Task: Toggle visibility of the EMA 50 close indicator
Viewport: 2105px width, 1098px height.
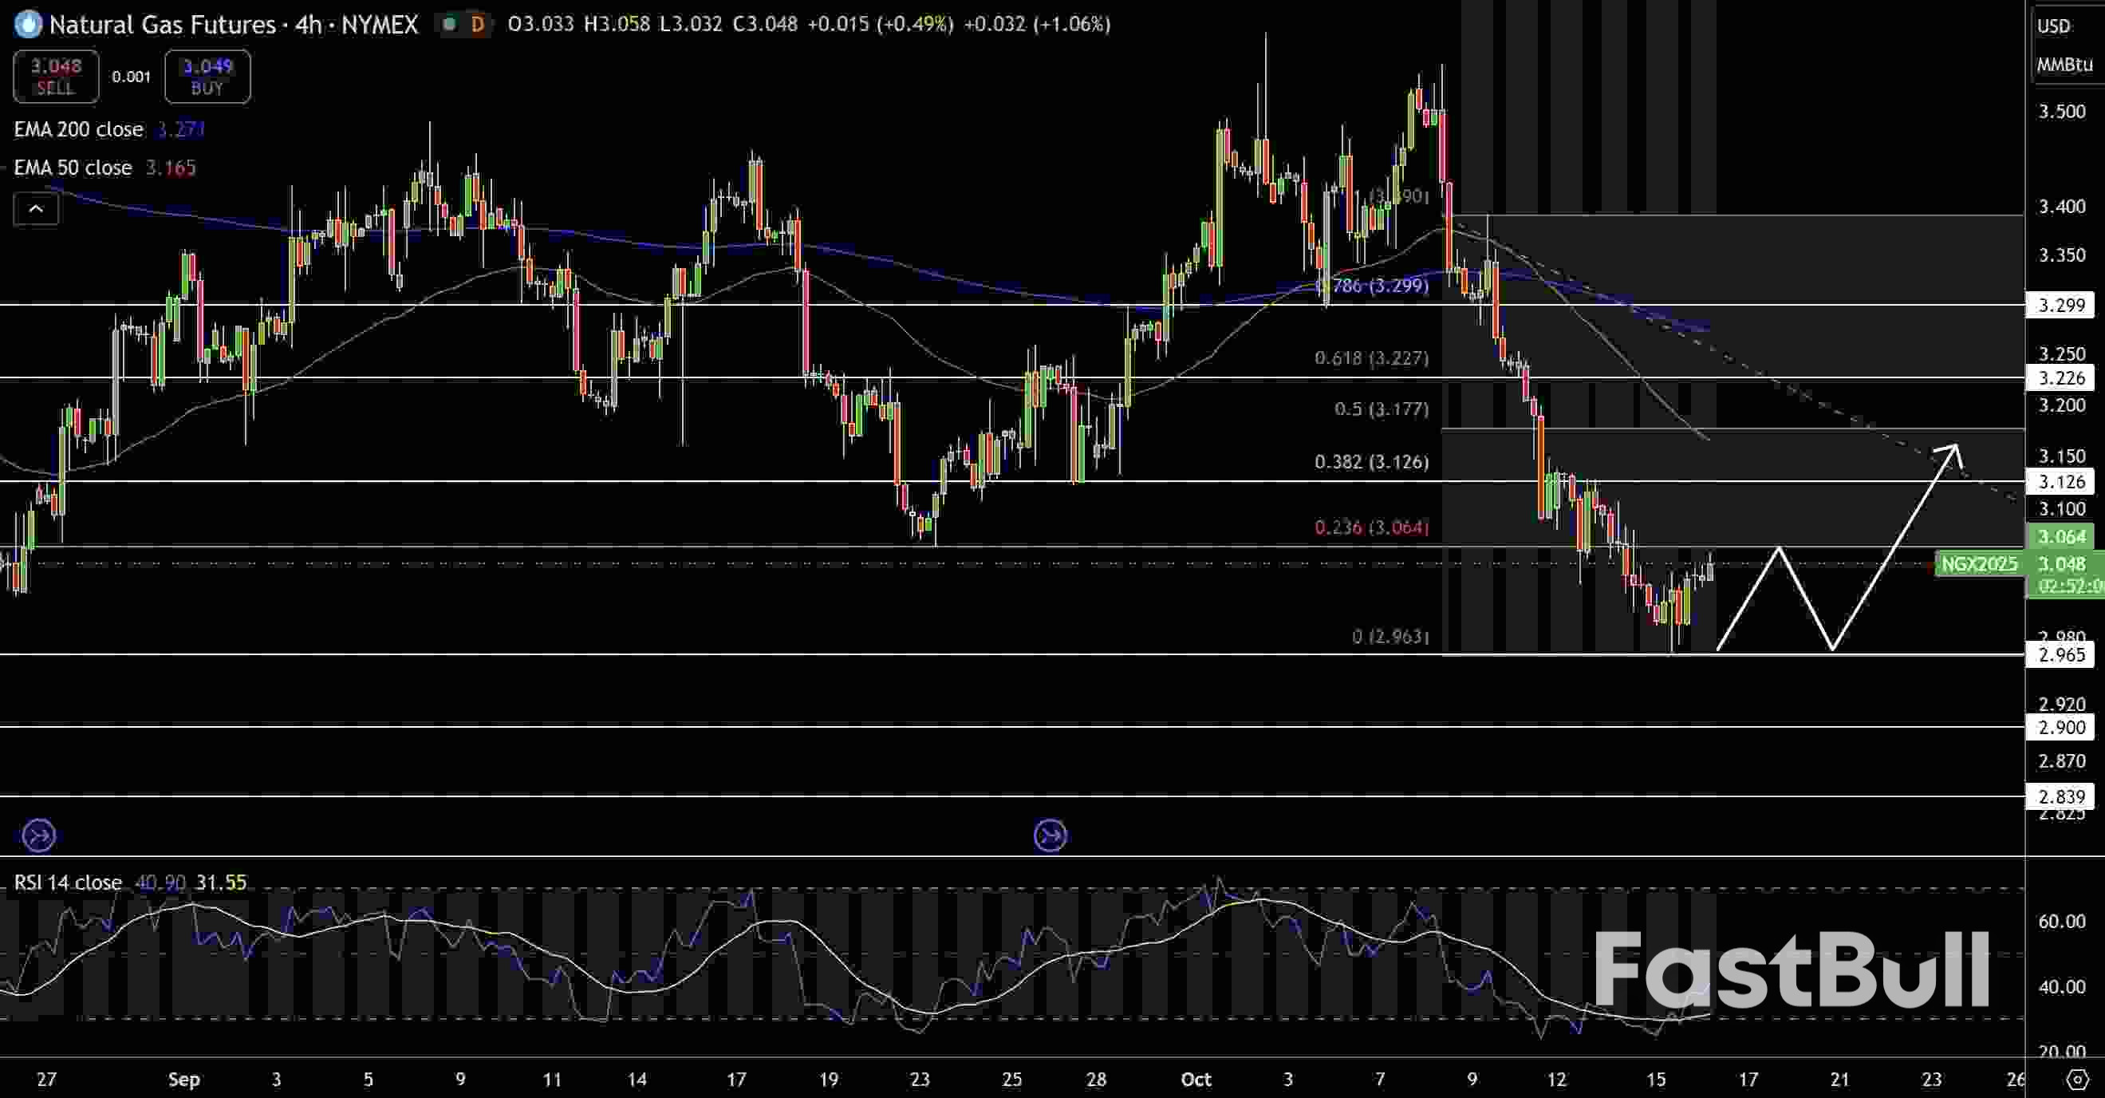Action: 73,168
